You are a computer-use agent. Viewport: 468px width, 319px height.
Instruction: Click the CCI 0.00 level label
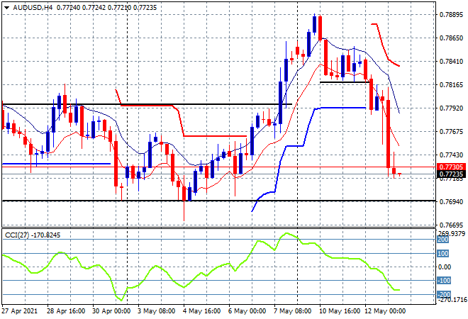[x=445, y=267]
